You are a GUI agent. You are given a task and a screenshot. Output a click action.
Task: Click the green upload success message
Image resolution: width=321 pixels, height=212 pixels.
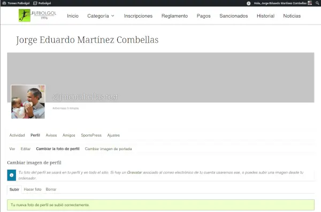click(x=160, y=205)
